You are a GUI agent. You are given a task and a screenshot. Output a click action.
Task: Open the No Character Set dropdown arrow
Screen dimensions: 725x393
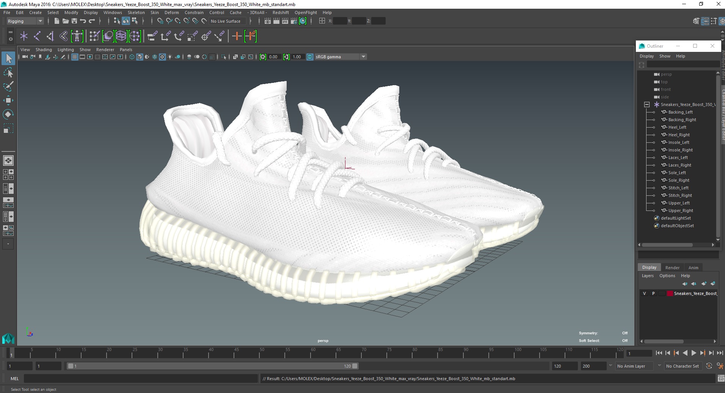(660, 366)
